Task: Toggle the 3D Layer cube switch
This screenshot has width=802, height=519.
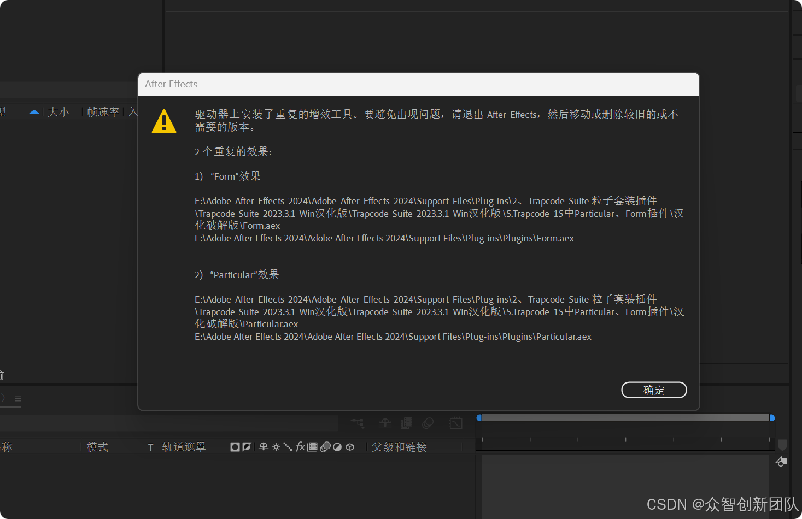Action: [x=350, y=447]
